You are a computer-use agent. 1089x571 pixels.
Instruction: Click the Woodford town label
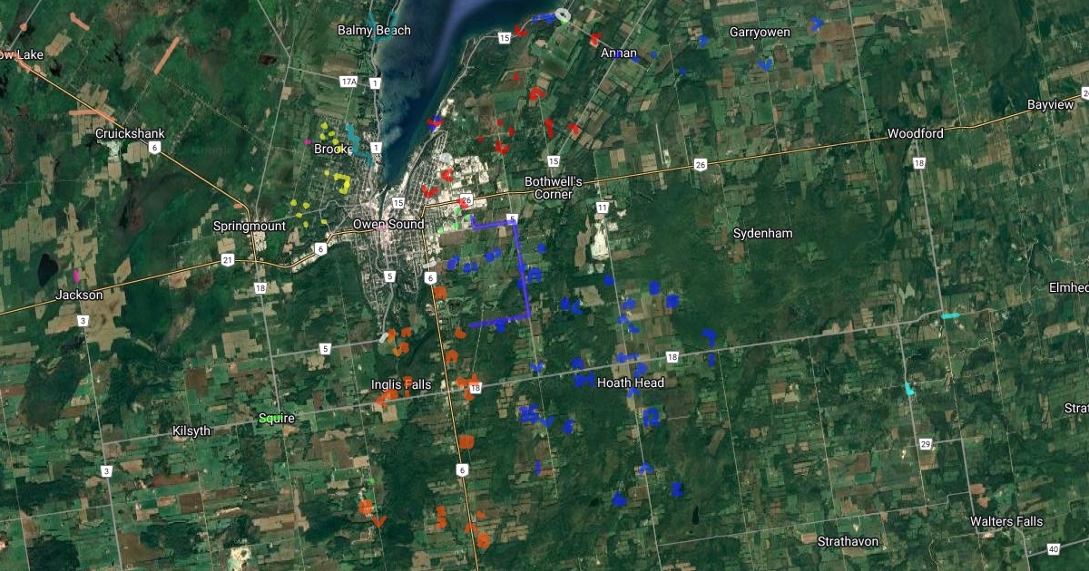[915, 133]
